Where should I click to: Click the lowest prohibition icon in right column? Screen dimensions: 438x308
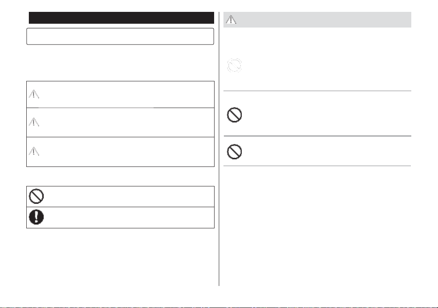tap(234, 152)
